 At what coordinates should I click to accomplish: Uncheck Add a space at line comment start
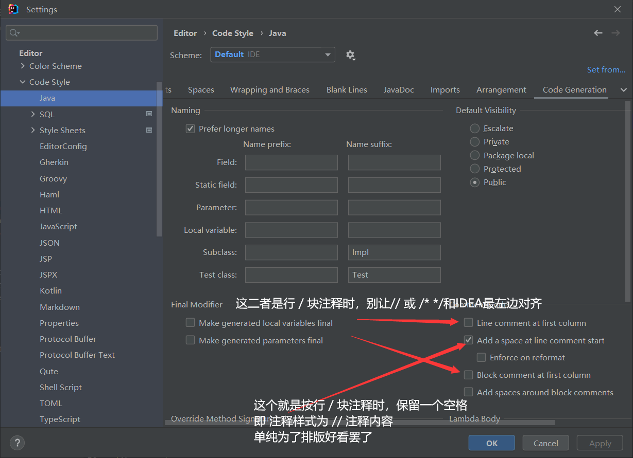[468, 340]
